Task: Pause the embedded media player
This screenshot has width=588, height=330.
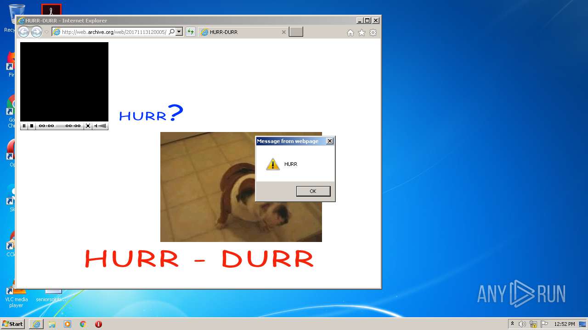Action: 24,126
